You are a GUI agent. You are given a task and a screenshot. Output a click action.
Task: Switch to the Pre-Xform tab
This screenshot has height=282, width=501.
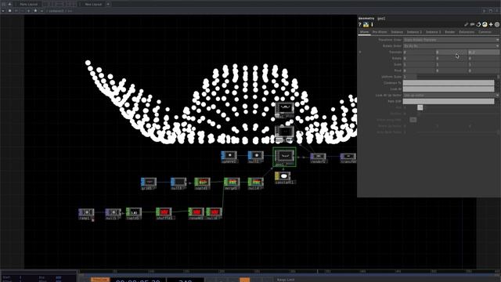(380, 32)
